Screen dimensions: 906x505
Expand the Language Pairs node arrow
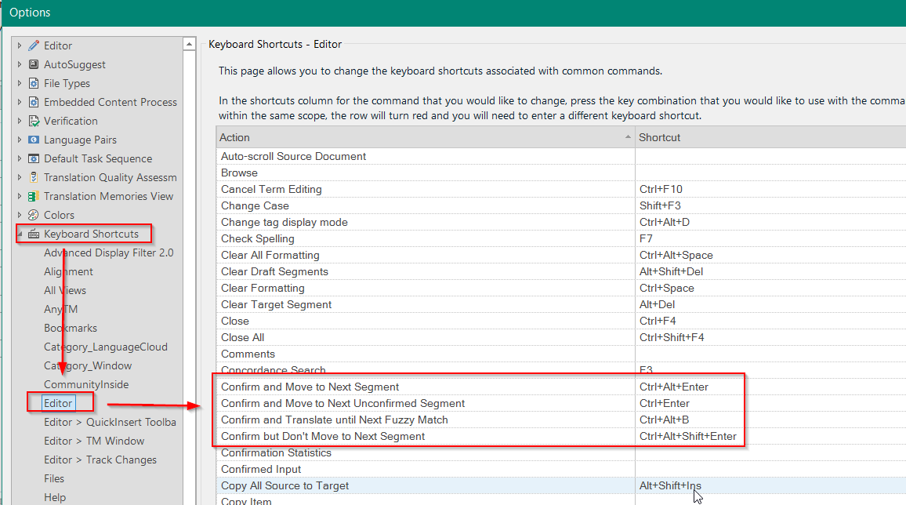click(x=19, y=140)
